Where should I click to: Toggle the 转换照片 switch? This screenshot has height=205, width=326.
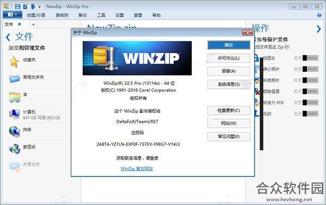310,80
